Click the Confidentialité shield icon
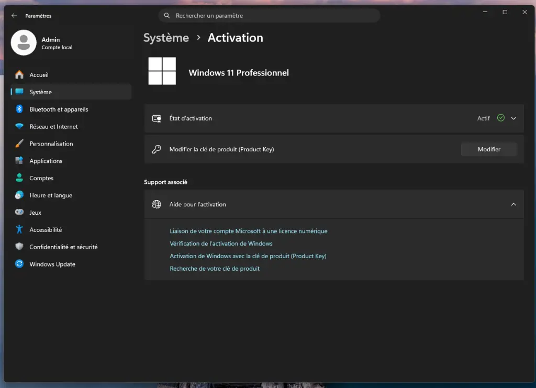536x388 pixels. click(x=19, y=247)
